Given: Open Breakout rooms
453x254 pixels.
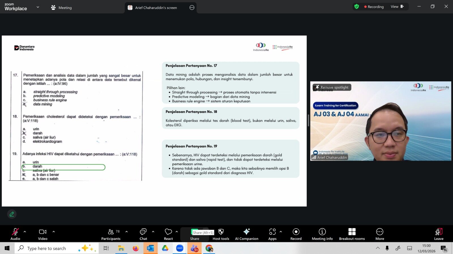Looking at the screenshot, I should pos(352,234).
